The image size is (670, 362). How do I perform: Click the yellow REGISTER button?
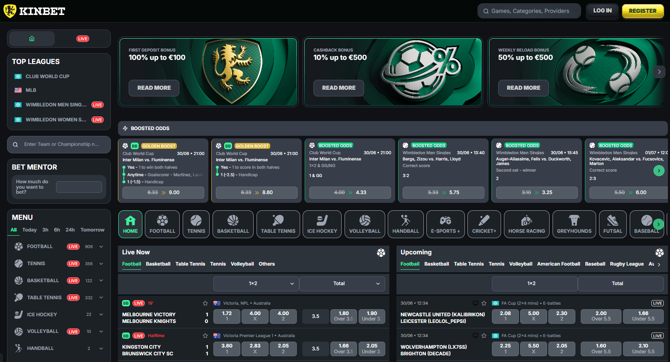643,11
